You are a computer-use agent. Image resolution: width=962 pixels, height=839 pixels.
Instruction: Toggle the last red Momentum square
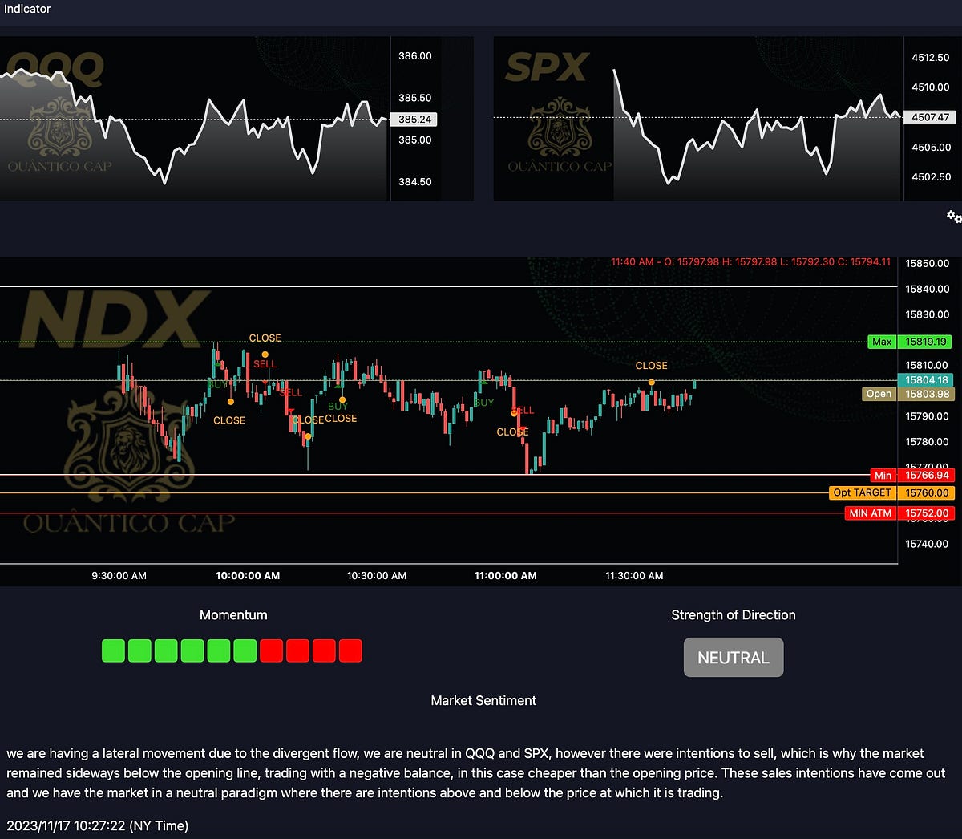pos(350,651)
